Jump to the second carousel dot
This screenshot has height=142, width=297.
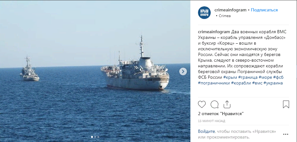point(95,137)
